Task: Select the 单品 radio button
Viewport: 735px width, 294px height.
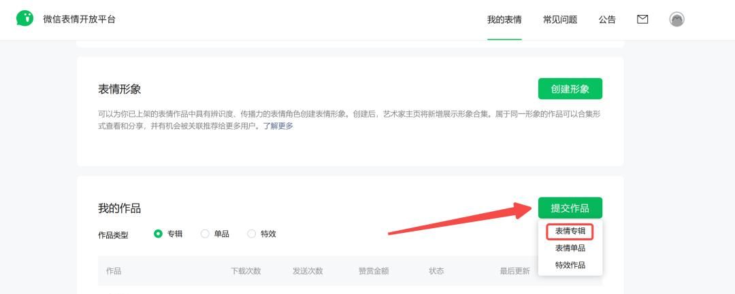Action: [x=205, y=234]
